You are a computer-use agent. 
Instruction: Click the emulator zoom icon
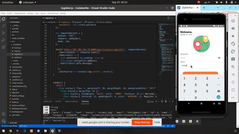coord(233,67)
